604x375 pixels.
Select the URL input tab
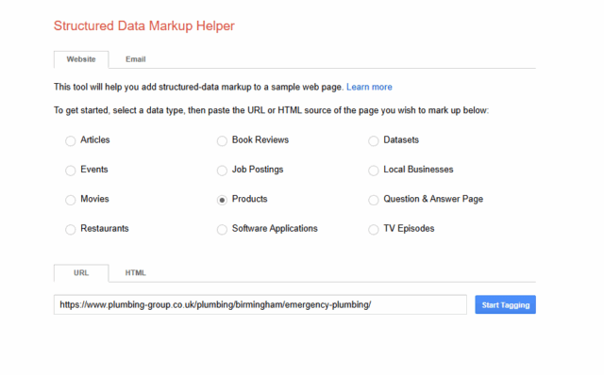[x=81, y=273]
